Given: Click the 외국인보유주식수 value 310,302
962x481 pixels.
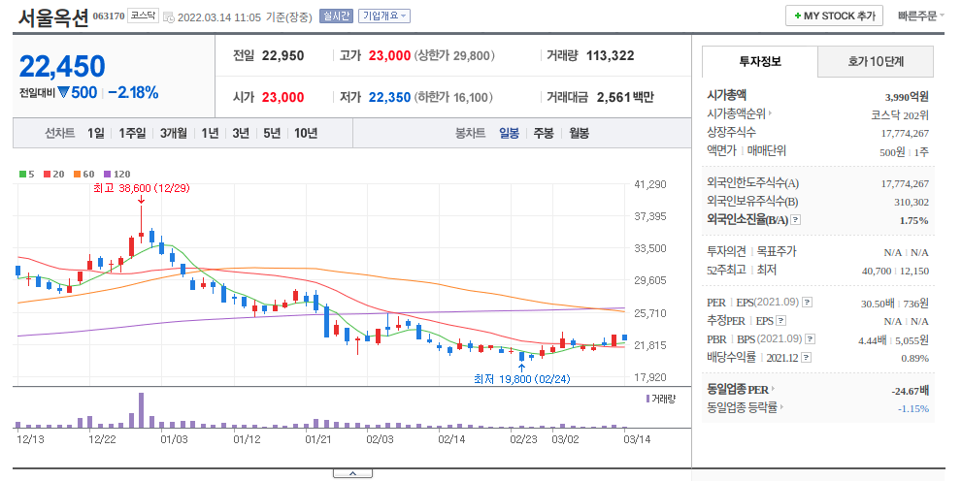Looking at the screenshot, I should click(912, 203).
